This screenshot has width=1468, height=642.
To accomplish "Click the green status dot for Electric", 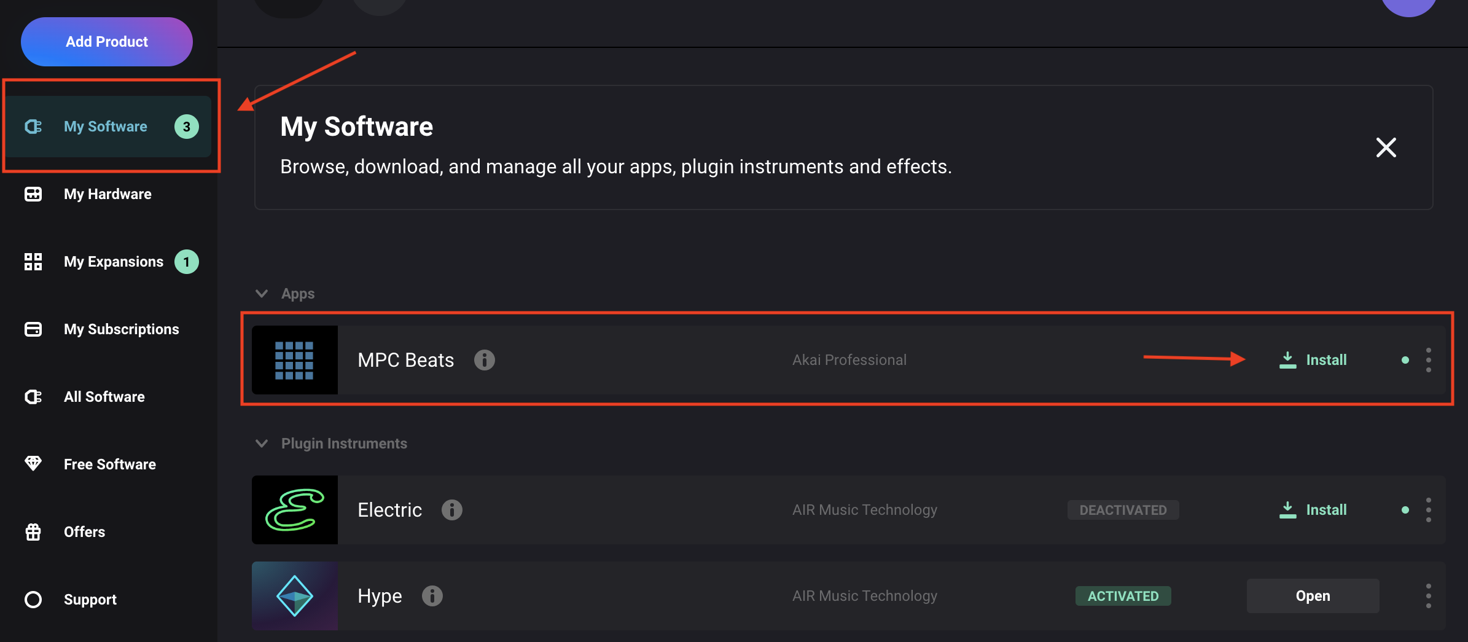I will [1405, 510].
